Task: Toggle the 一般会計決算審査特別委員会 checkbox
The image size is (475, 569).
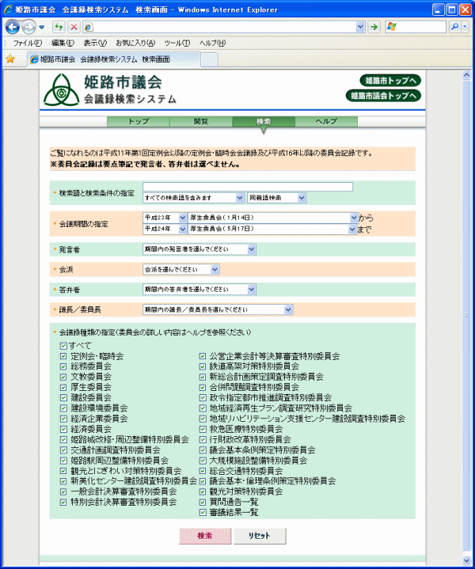Action: click(63, 491)
